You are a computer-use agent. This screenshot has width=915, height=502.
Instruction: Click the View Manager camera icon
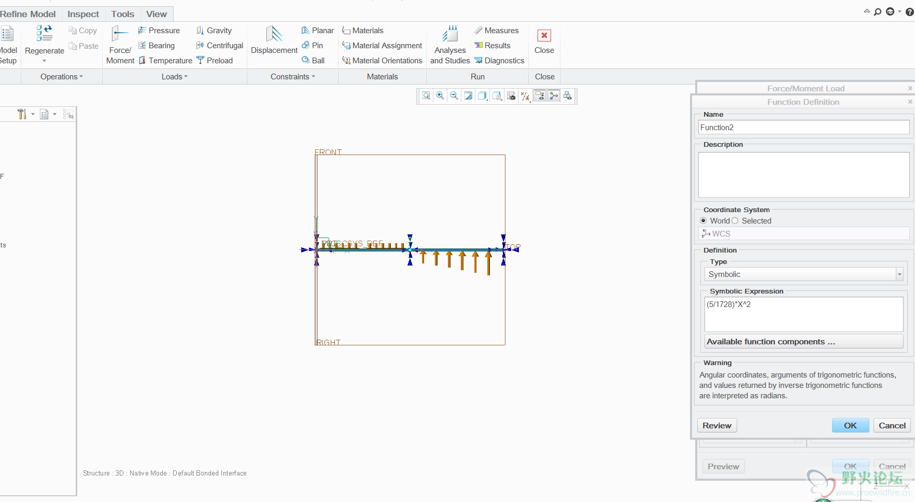[x=511, y=96]
